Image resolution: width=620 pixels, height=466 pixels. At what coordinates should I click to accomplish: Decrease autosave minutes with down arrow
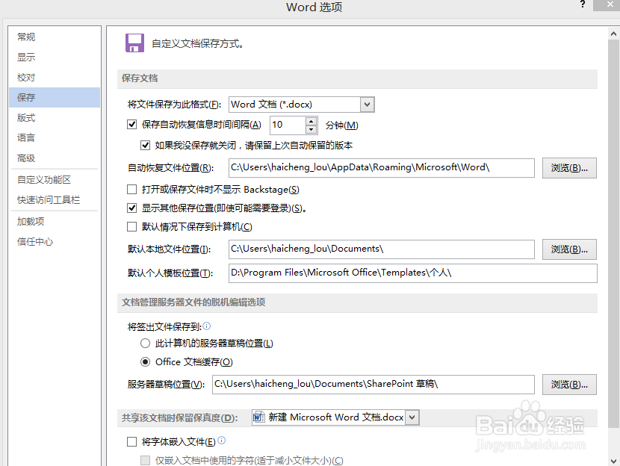[x=311, y=130]
